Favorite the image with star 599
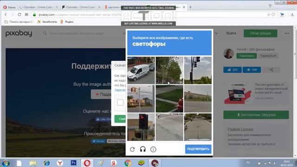The width and height of the screenshot is (297, 167). [x=252, y=70]
